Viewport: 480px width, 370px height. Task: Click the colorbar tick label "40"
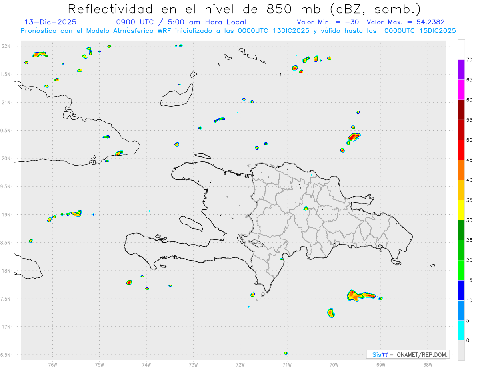pos(469,180)
